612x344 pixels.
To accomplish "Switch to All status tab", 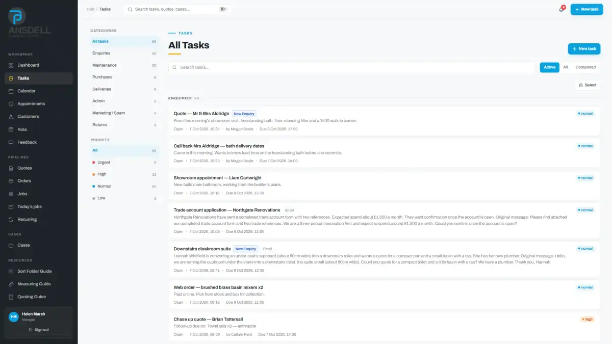I will pyautogui.click(x=566, y=67).
